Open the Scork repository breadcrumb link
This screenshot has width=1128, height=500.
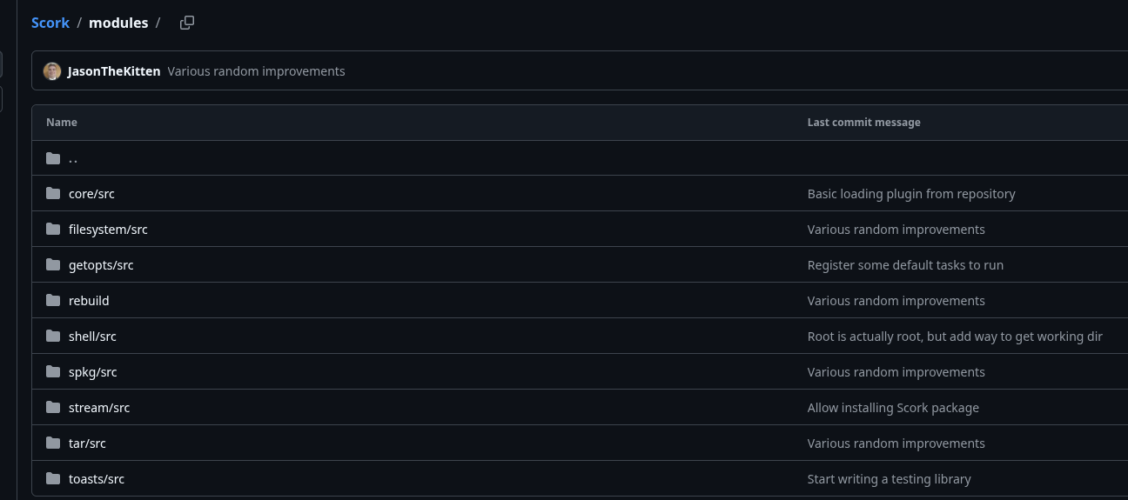click(50, 23)
